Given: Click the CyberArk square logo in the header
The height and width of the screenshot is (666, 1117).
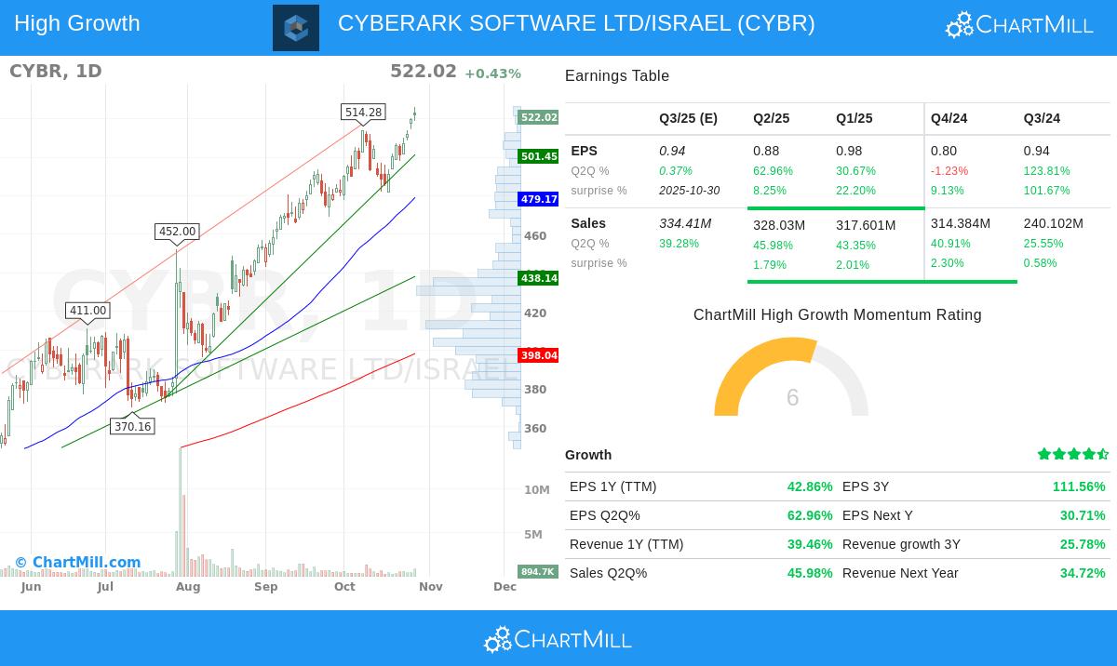Looking at the screenshot, I should tap(295, 28).
